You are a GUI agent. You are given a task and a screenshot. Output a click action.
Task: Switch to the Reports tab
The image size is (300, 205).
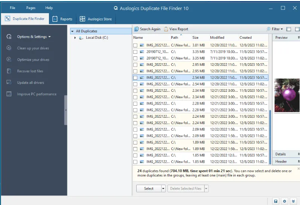tap(62, 19)
